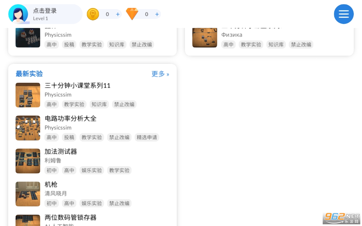This screenshot has width=362, height=226.
Task: Click author Физика in top-right card
Action: coord(232,35)
